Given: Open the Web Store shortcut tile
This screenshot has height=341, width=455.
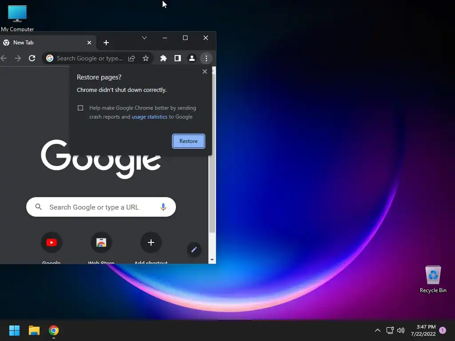Looking at the screenshot, I should point(101,242).
